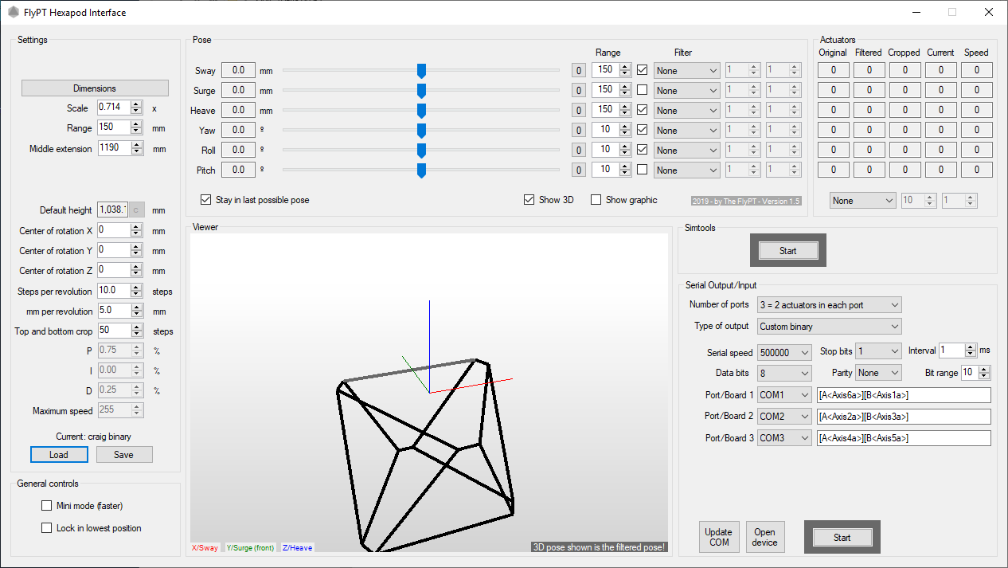Screen dimensions: 1008x568
Task: Open the Pitch filter type dropdown
Action: pyautogui.click(x=686, y=170)
